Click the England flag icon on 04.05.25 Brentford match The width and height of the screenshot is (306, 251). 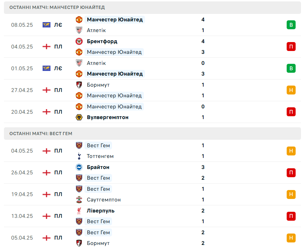pyautogui.click(x=47, y=47)
